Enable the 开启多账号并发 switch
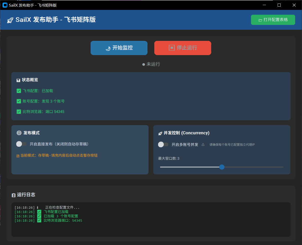Image resolution: width=302 pixels, height=245 pixels. tap(163, 144)
